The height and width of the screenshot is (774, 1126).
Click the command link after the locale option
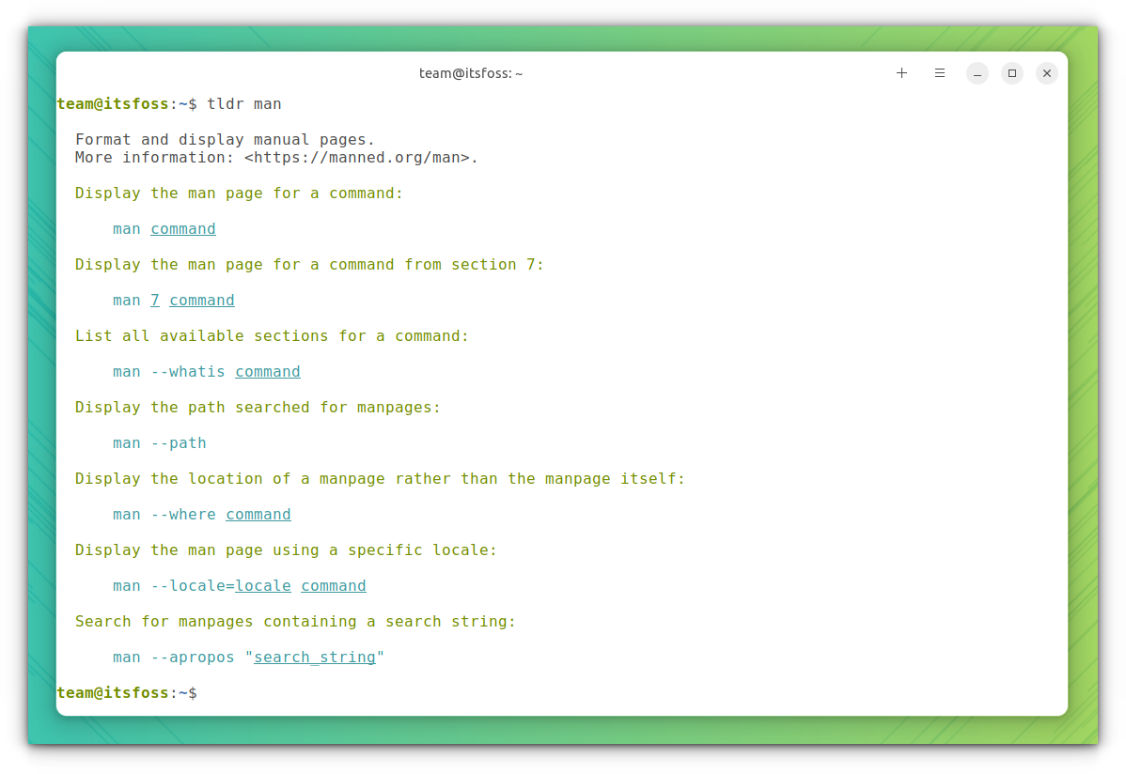[333, 585]
